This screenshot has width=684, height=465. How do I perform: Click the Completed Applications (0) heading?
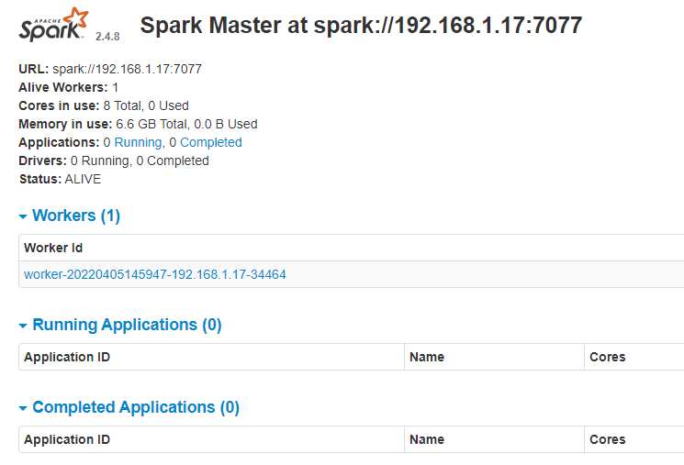[x=136, y=407]
